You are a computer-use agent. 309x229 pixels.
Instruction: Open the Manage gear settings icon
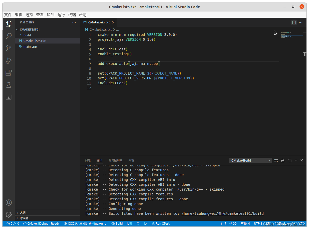(9, 215)
